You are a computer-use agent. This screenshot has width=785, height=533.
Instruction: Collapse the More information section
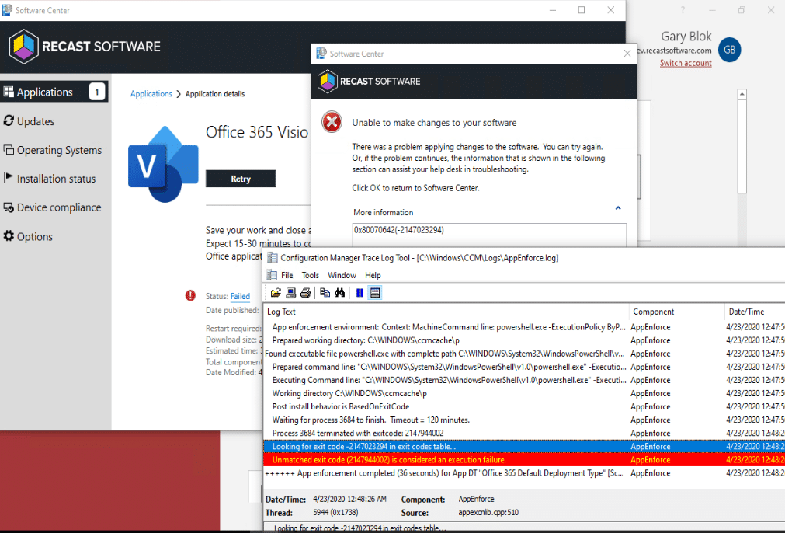coord(618,209)
